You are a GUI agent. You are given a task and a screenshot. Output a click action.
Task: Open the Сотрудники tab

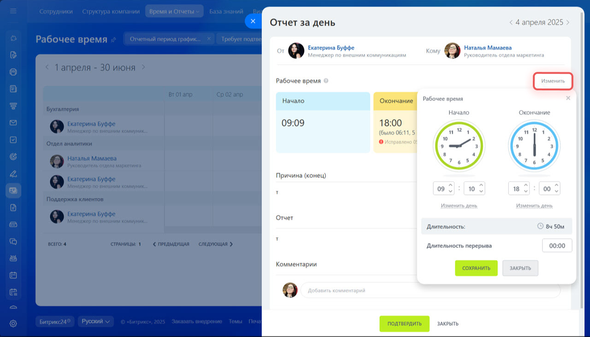point(56,12)
